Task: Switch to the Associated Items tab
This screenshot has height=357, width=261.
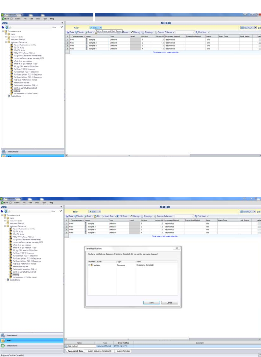Action: pos(76,351)
